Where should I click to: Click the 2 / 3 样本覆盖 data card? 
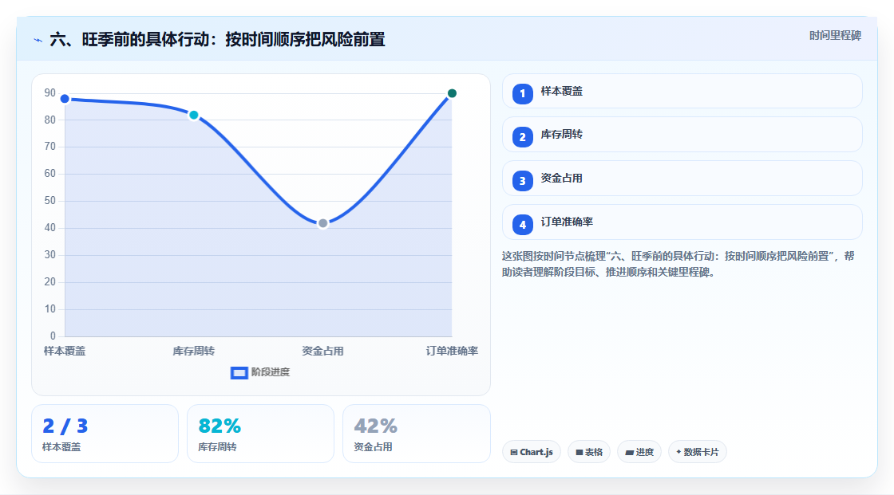pyautogui.click(x=105, y=434)
